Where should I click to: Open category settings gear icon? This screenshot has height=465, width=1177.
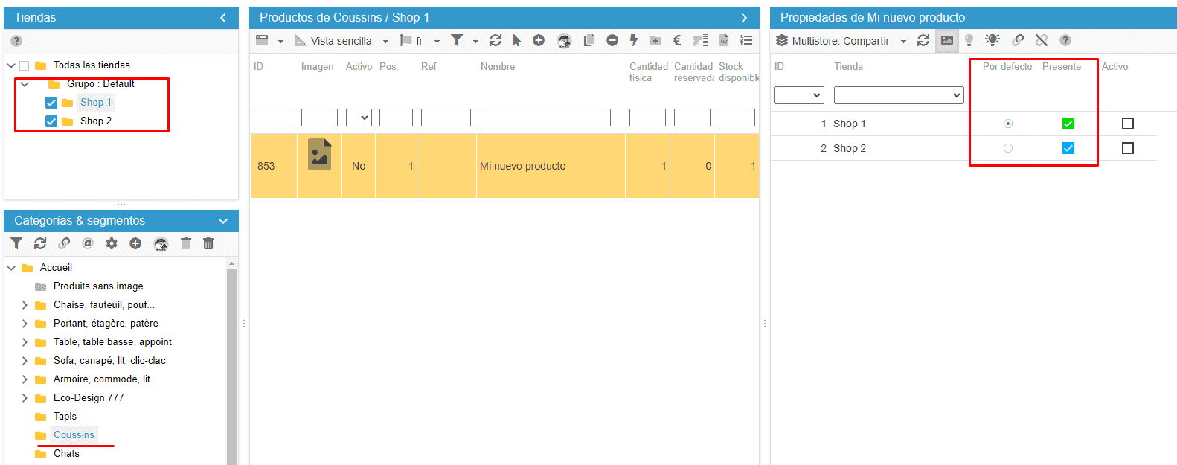pos(112,243)
